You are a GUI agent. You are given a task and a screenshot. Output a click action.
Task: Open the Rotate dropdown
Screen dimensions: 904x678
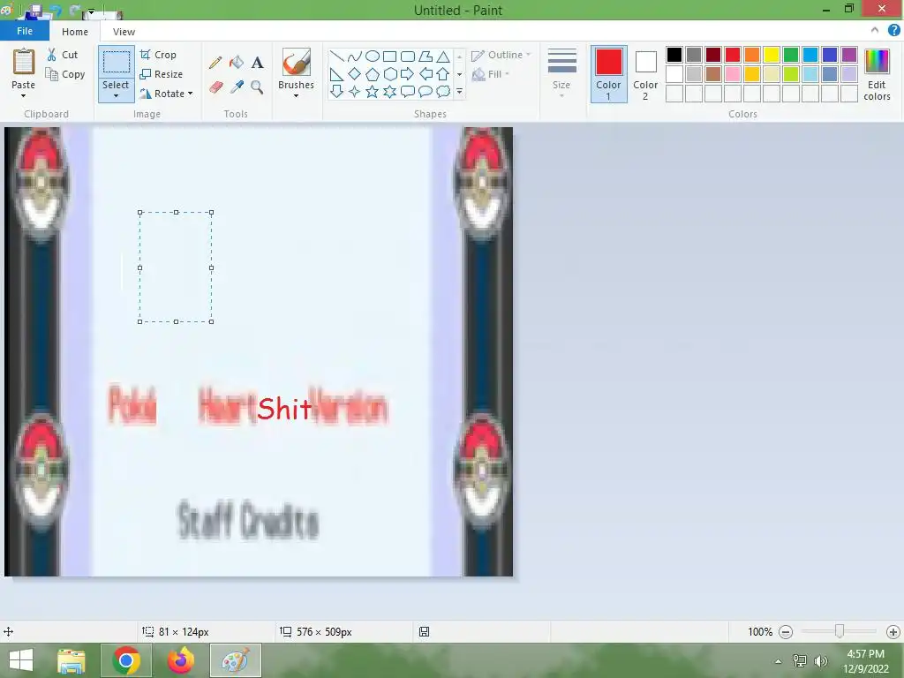166,94
